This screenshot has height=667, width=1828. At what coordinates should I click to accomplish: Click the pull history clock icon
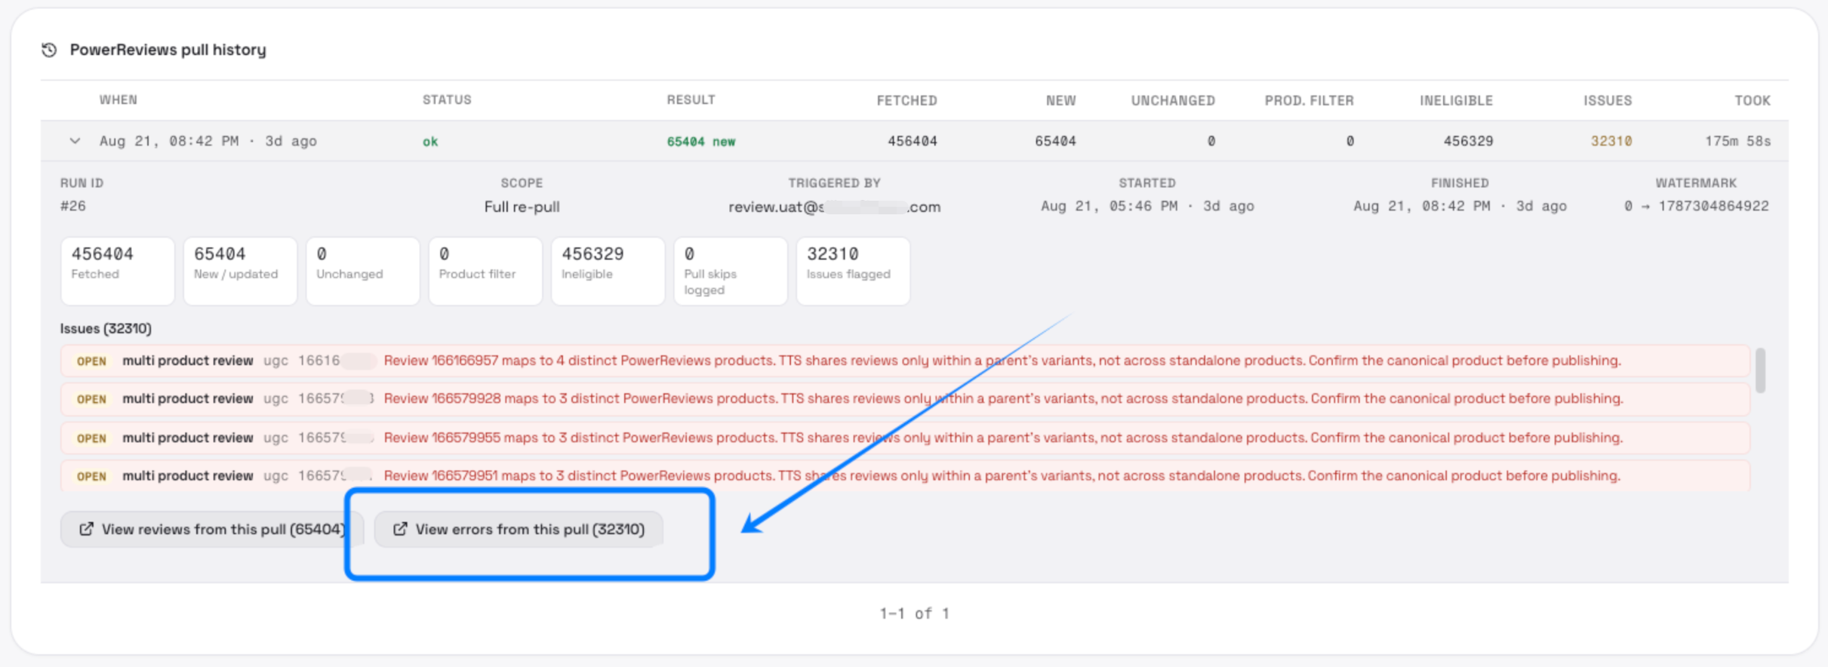49,50
